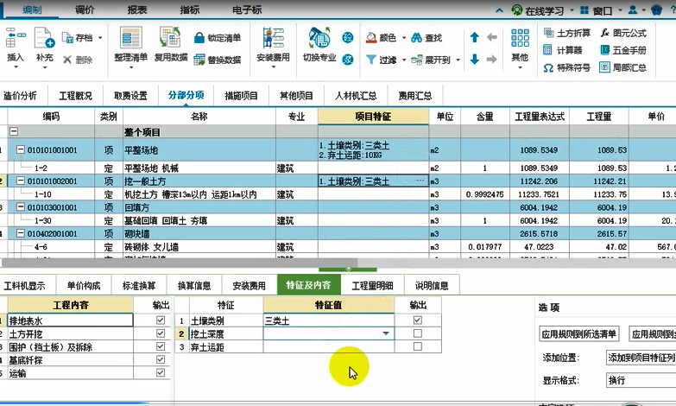Open the 计算器 tool
This screenshot has height=406, width=676.
coord(556,50)
